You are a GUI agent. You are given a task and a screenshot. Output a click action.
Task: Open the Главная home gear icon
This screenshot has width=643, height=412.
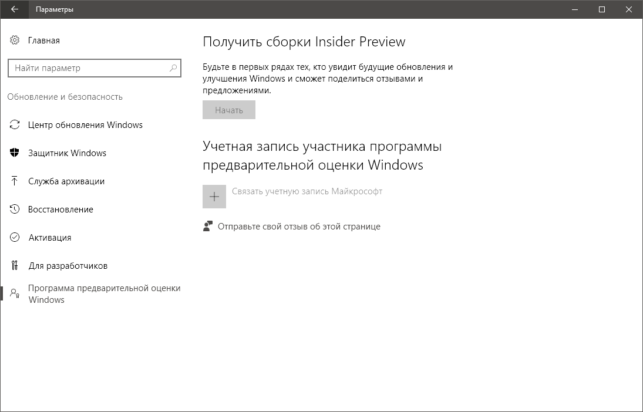[x=14, y=40]
